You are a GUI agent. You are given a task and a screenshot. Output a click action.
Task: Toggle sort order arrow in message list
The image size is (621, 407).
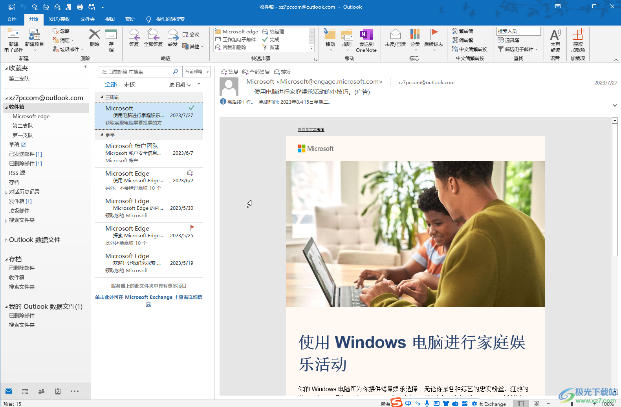[199, 85]
